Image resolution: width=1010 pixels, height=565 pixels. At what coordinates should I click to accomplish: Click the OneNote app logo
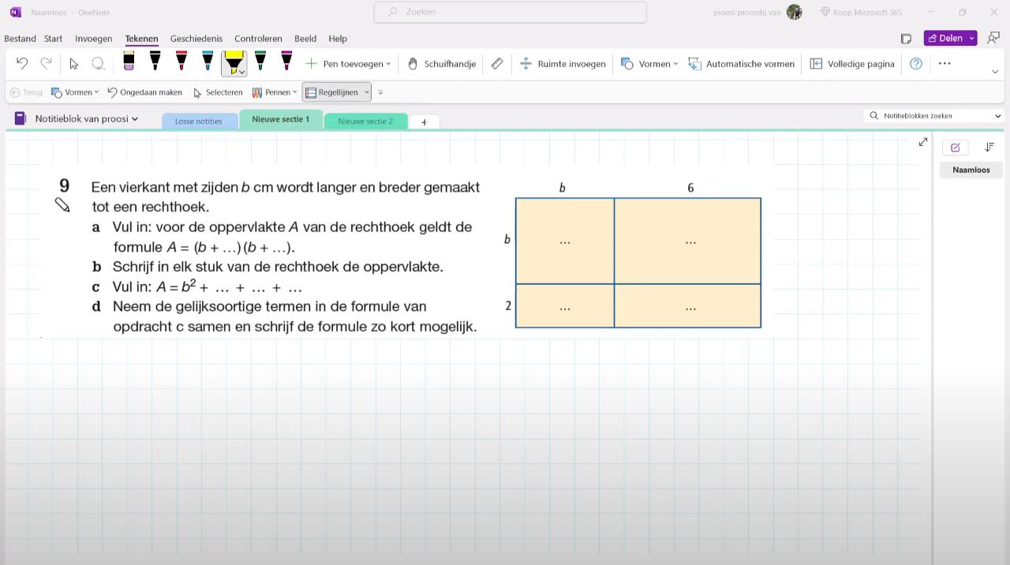coord(15,12)
